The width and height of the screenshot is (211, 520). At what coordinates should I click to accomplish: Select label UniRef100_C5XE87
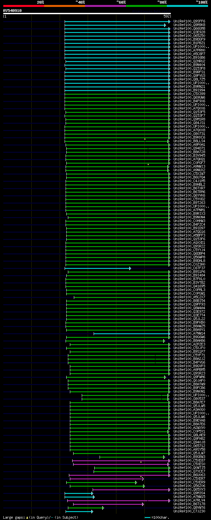pyautogui.click(x=189, y=461)
